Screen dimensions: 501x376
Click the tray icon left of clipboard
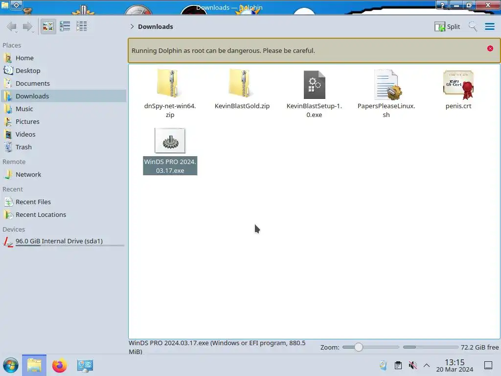click(x=383, y=365)
